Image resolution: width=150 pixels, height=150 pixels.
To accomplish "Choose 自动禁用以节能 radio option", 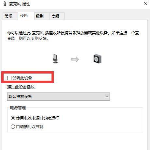I will tap(13, 126).
